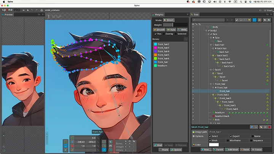Enable the Name option checkbox
Image resolution: width=274 pixels, height=154 pixels.
pyautogui.click(x=253, y=136)
